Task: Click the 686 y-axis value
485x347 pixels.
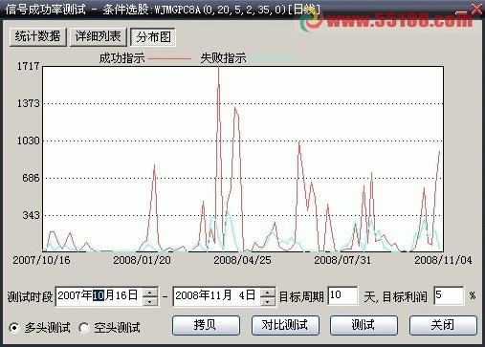Action: [31, 178]
